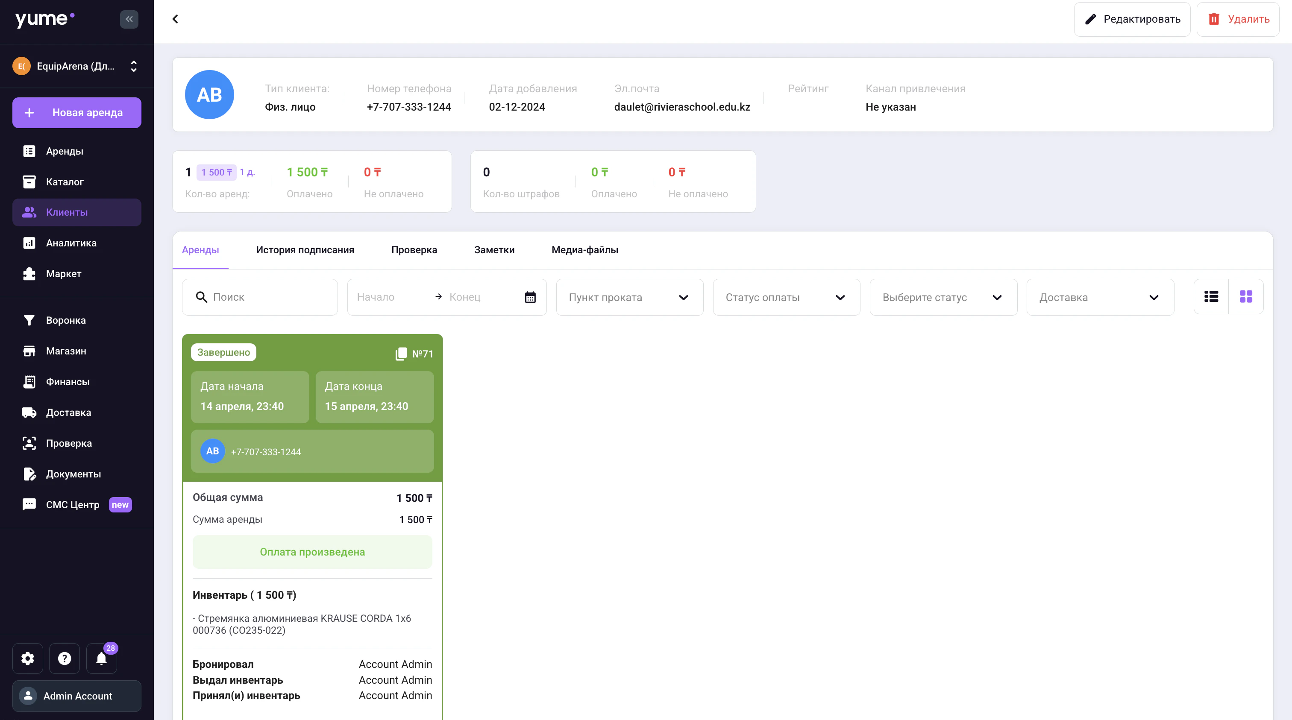Expand the Пункт проката dropdown
Image resolution: width=1292 pixels, height=720 pixels.
click(629, 297)
